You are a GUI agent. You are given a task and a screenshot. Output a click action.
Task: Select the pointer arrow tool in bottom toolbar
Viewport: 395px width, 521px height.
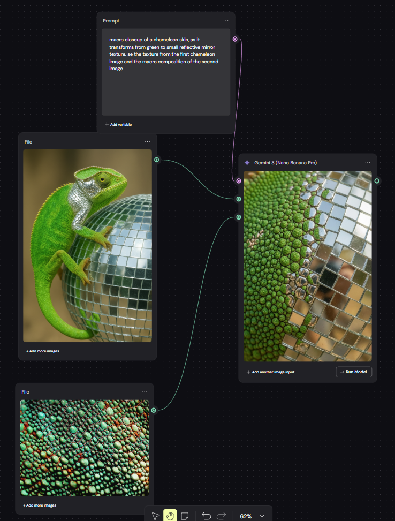tap(155, 516)
